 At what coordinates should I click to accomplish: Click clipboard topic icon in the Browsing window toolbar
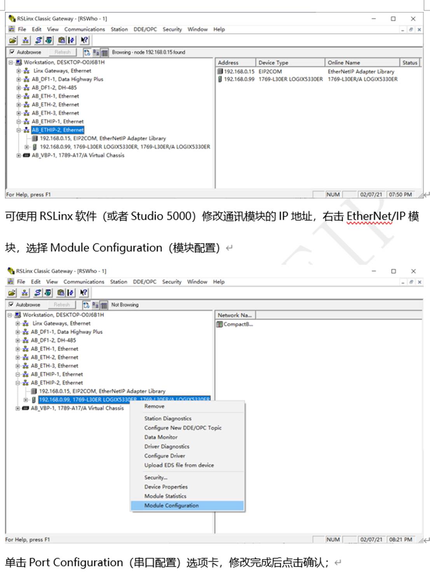pos(61,40)
